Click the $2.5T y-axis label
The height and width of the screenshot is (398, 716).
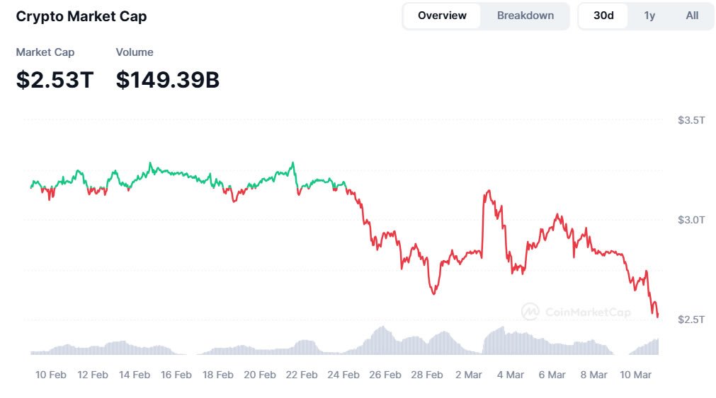coord(691,320)
